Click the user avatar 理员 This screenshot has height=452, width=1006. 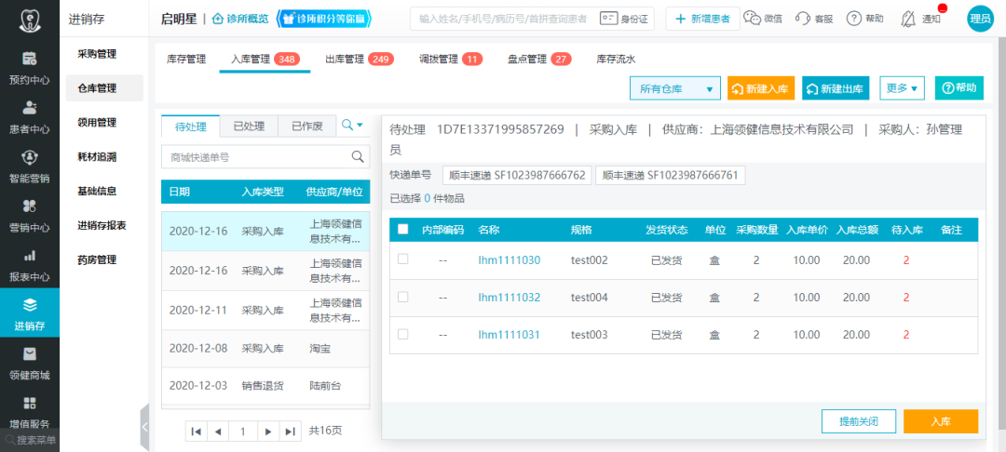click(x=980, y=19)
